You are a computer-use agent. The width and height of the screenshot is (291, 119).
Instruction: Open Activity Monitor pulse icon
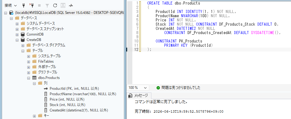71,5
